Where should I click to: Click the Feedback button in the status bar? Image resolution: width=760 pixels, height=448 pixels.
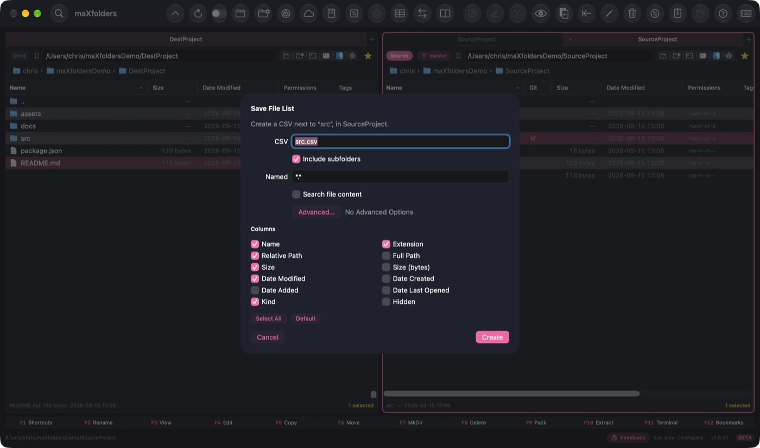(x=629, y=438)
